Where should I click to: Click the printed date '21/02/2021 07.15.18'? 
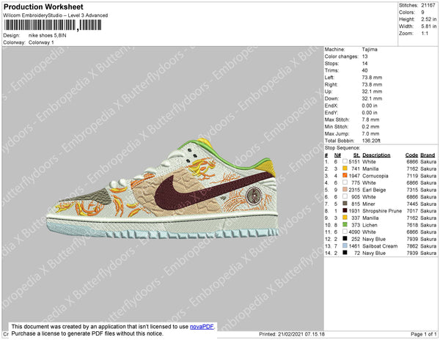301,334
